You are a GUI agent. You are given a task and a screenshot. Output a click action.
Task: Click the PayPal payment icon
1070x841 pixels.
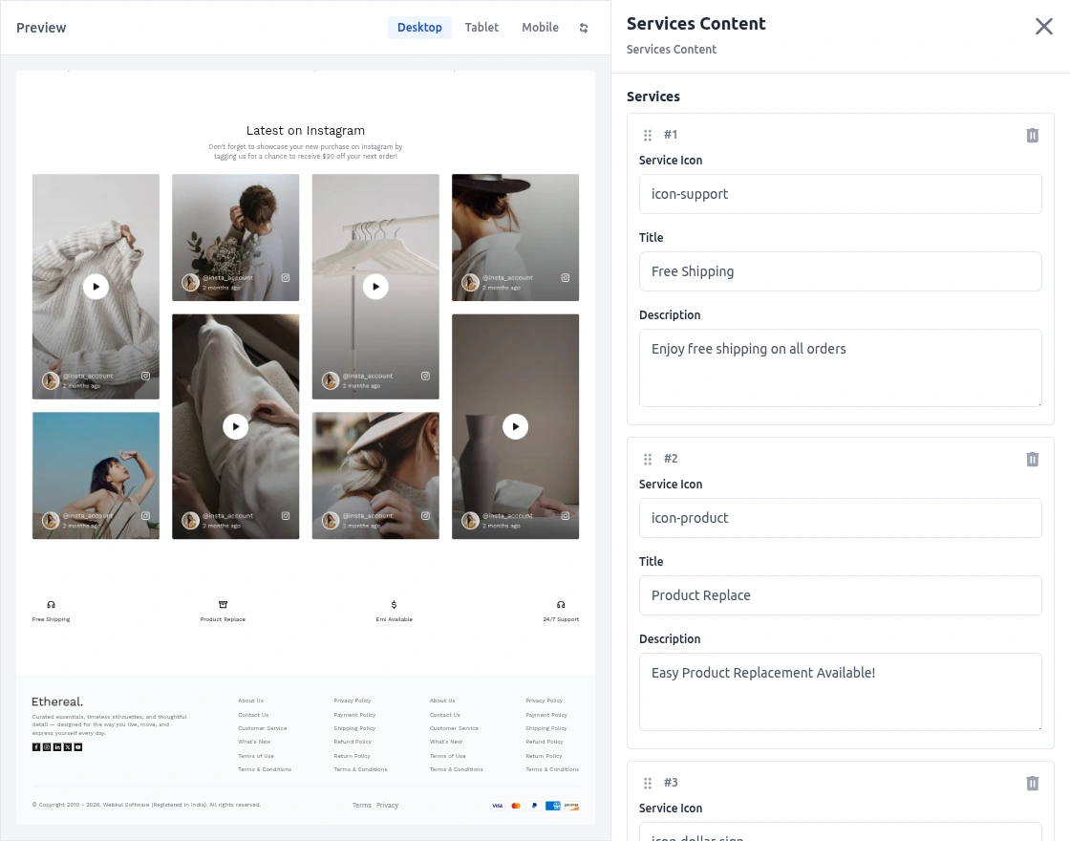[534, 806]
